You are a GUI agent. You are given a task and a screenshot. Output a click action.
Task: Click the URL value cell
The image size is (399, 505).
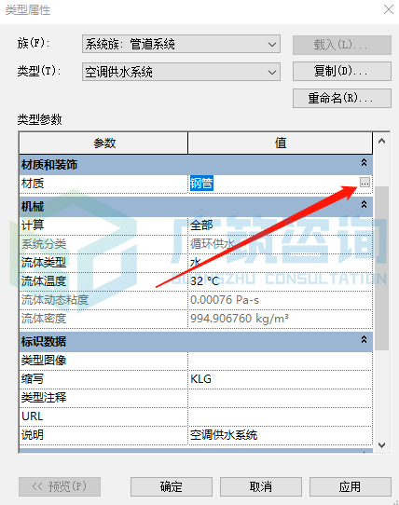click(280, 416)
